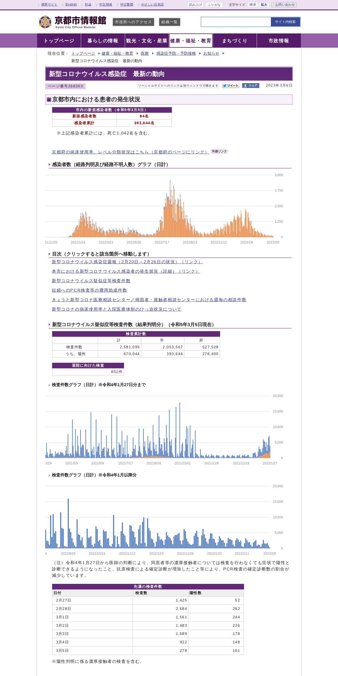This screenshot has height=676, width=338.
Task: Jump to 妊婦へのPCR検査等の費用助成件数
Action: tap(90, 290)
